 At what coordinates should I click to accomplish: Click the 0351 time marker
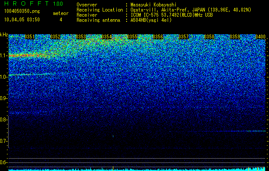click(x=30, y=37)
